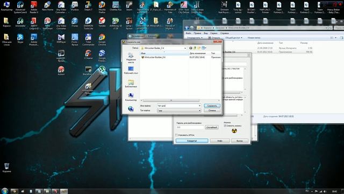
Task: Expand the Имя файла dropdown arrow
Action: [199, 106]
